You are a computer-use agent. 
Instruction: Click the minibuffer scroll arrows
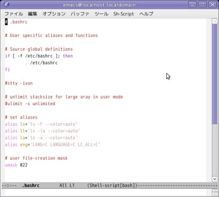point(214,192)
